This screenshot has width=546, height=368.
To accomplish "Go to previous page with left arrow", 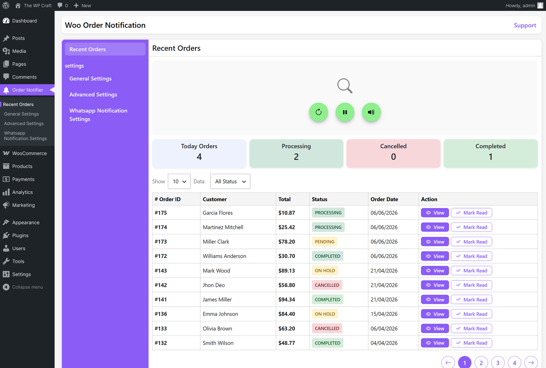I will click(x=448, y=363).
